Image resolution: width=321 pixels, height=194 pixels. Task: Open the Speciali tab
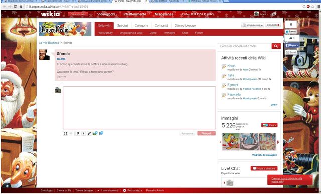[122, 25]
